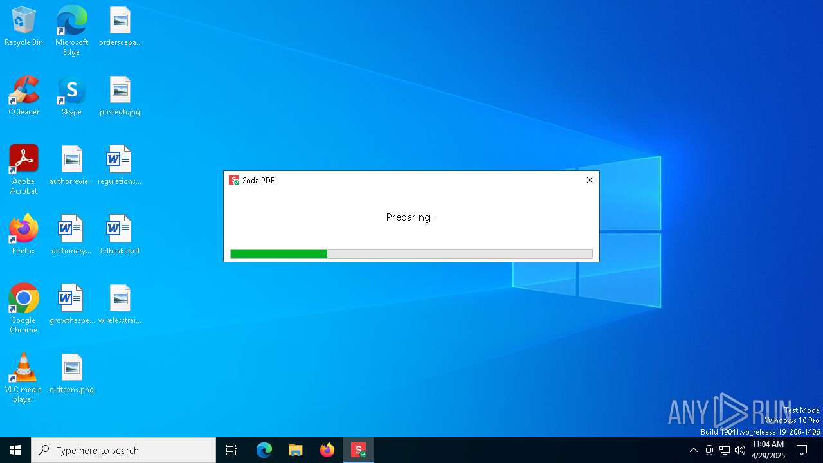Click the green Preparing progress bar

pyautogui.click(x=411, y=254)
